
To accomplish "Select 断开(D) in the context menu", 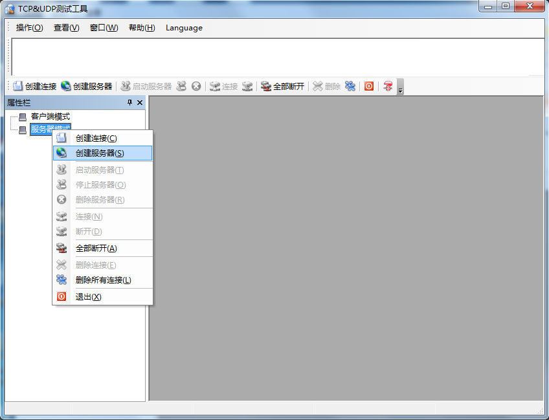I will 102,231.
